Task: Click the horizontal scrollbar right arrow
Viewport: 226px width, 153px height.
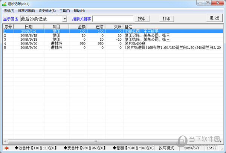Action: pyautogui.click(x=222, y=141)
